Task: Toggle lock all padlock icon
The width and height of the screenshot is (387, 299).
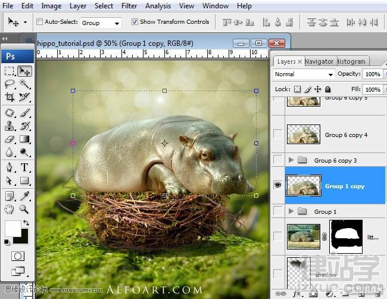Action: click(x=328, y=89)
